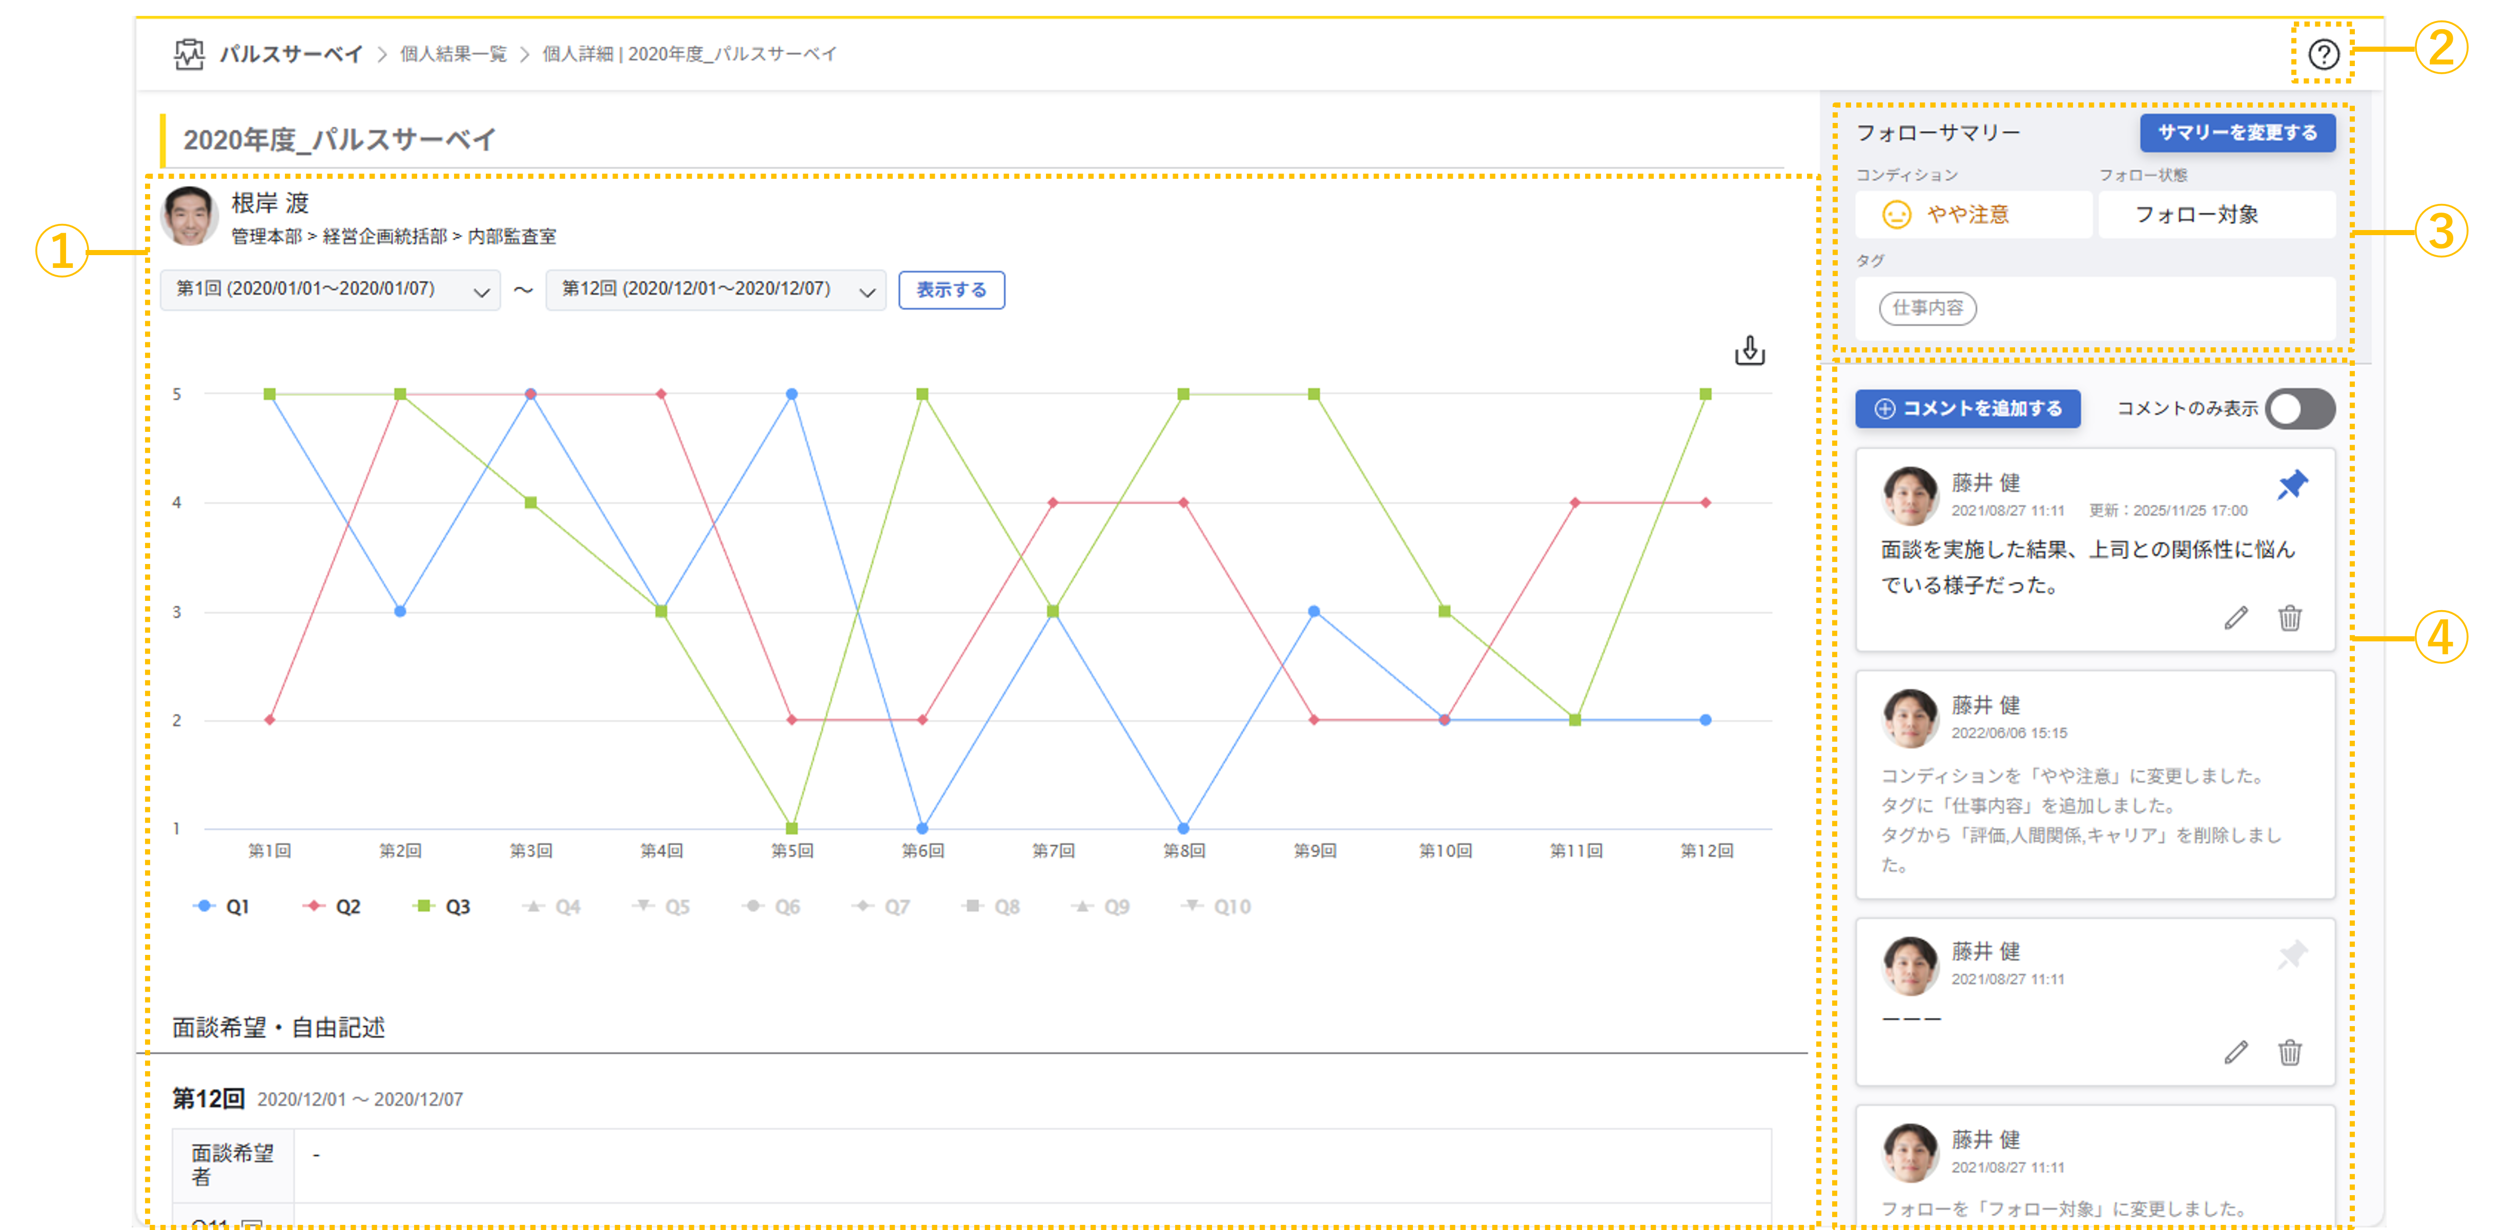Open the start period 第1回 dropdown
Viewport: 2504px width, 1230px height.
pos(330,289)
